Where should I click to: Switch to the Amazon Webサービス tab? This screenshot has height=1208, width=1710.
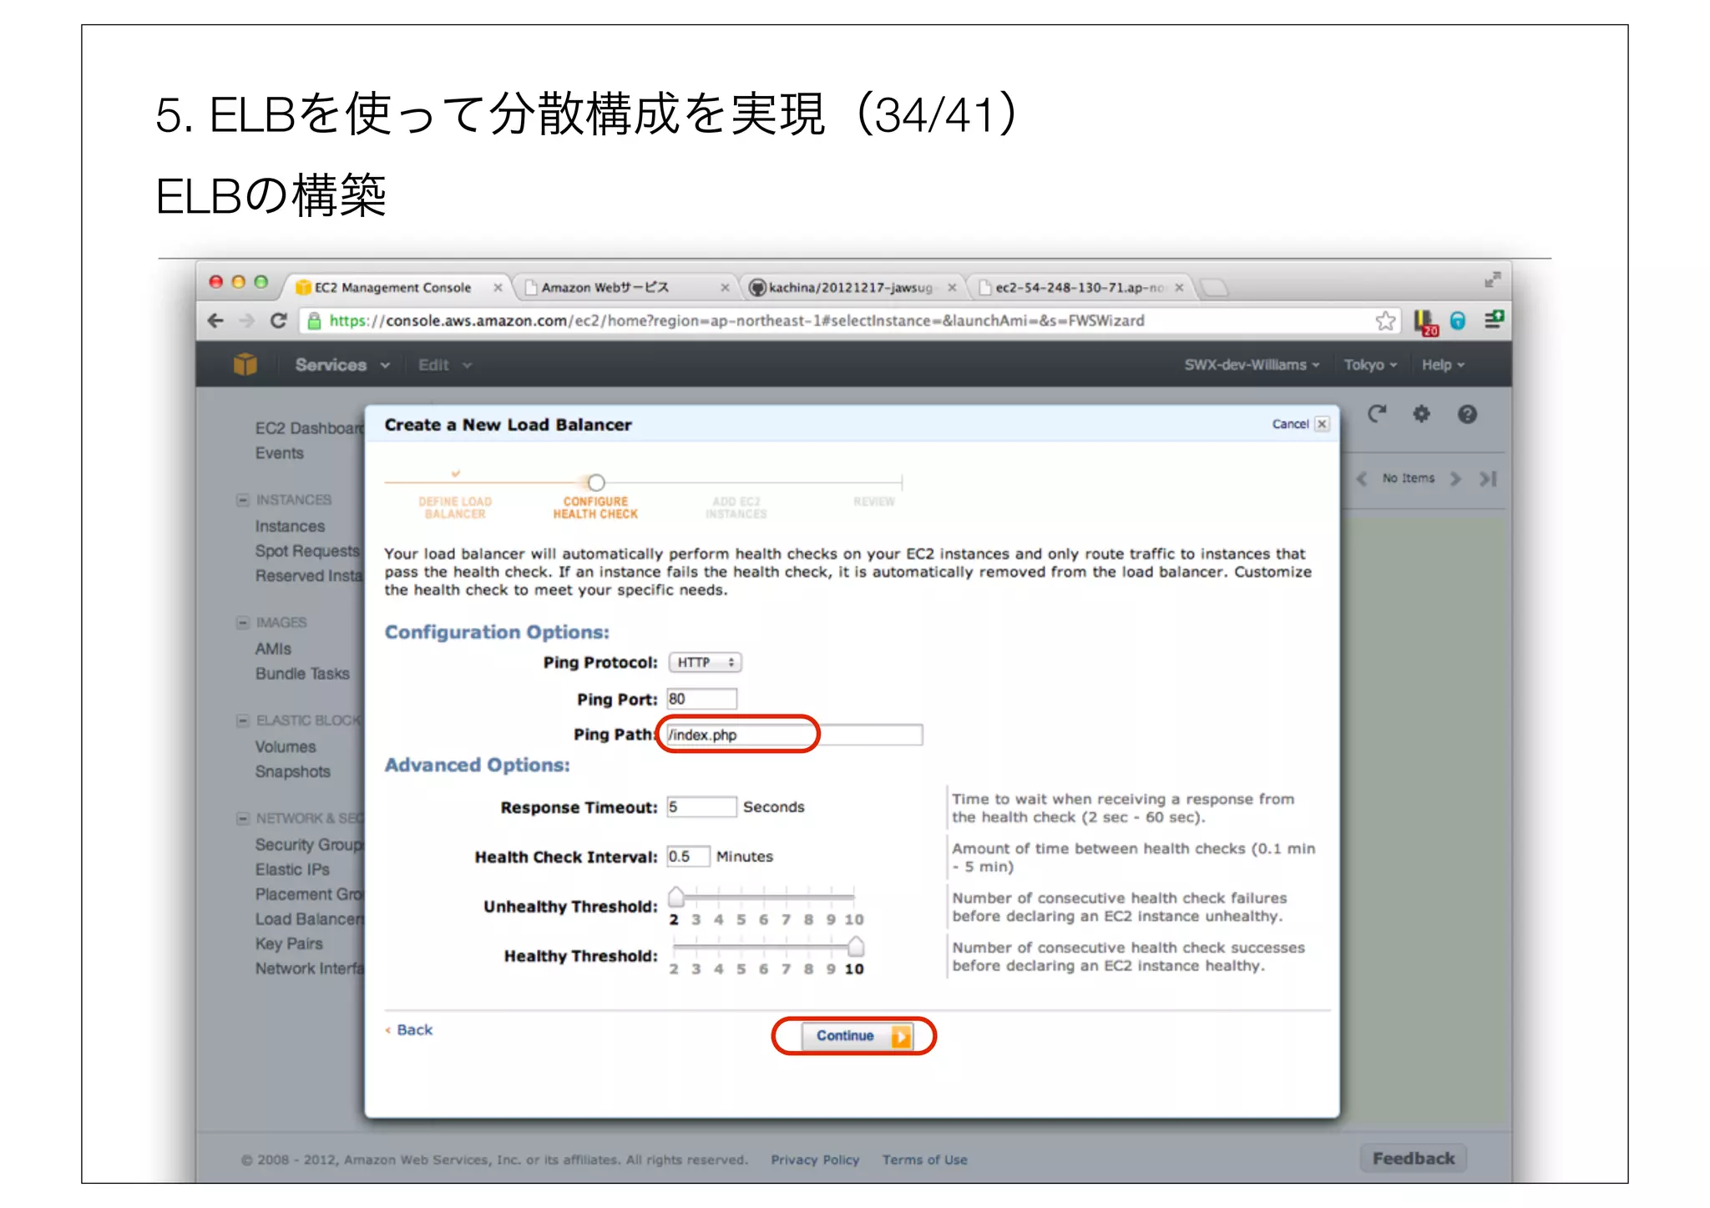click(x=625, y=287)
